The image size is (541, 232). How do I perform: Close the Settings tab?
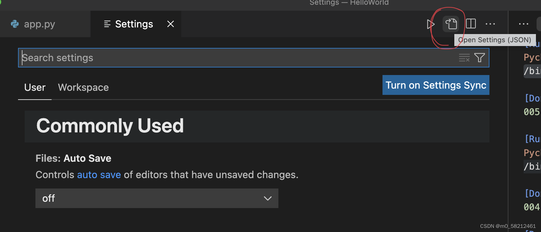[171, 24]
